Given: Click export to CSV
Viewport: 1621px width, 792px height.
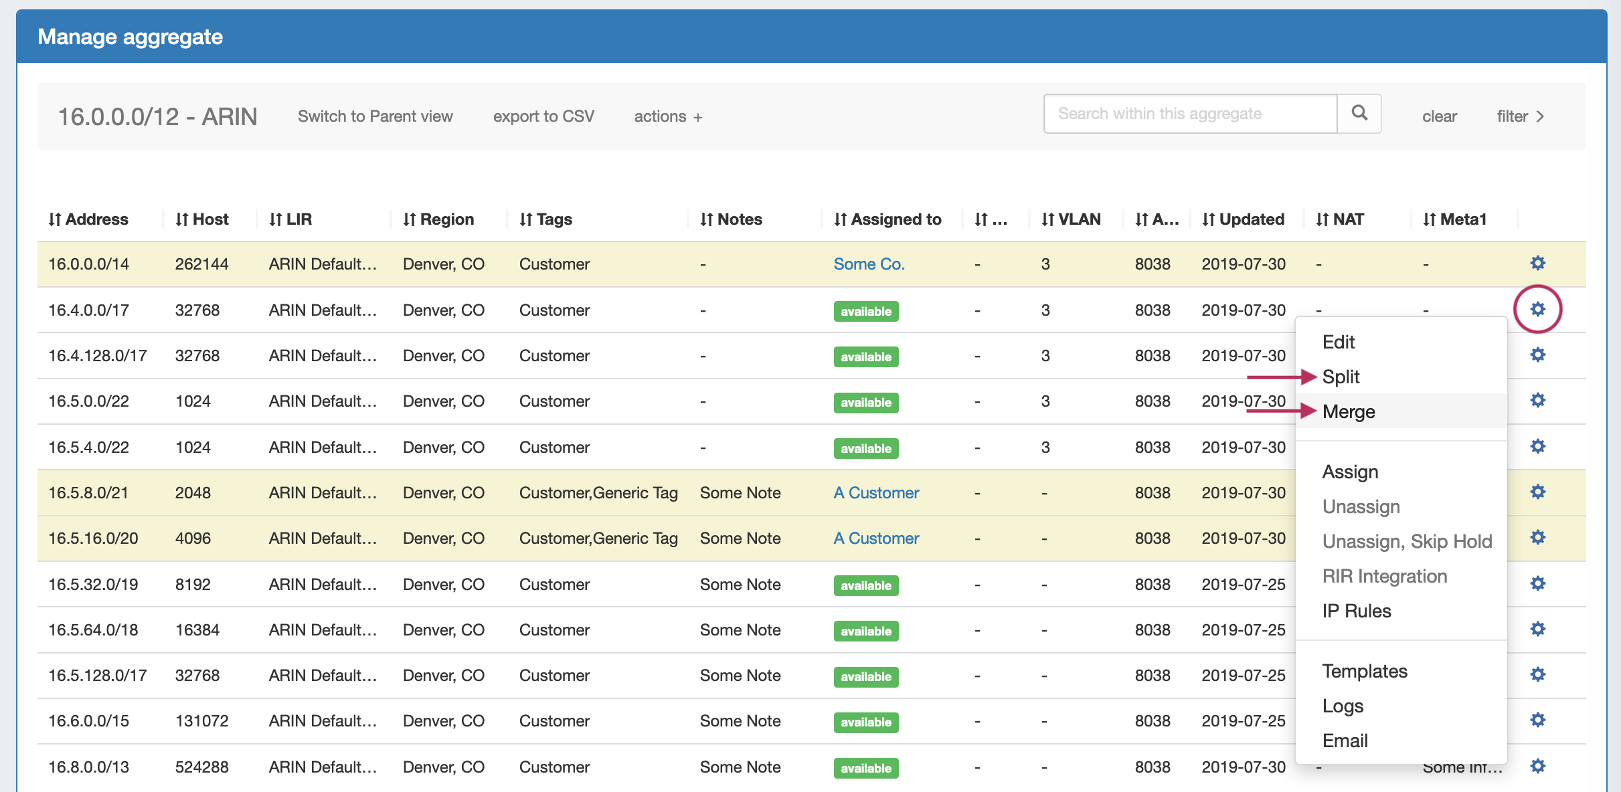Looking at the screenshot, I should click(x=543, y=116).
